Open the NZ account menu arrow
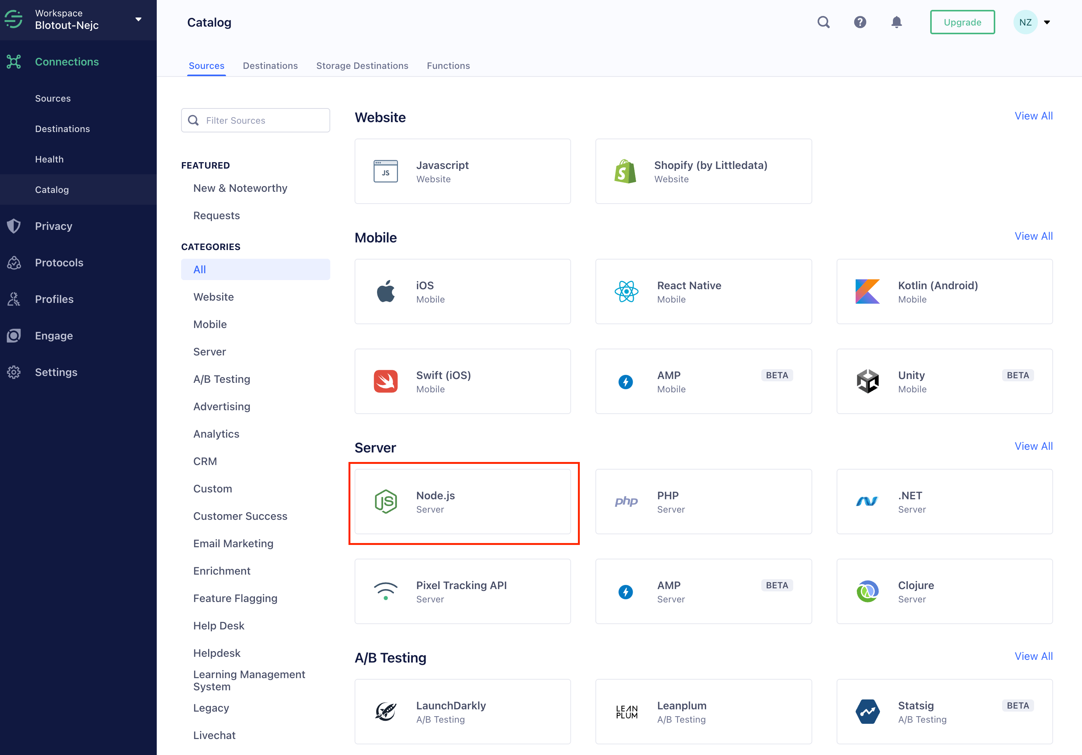This screenshot has width=1082, height=755. pos(1047,22)
